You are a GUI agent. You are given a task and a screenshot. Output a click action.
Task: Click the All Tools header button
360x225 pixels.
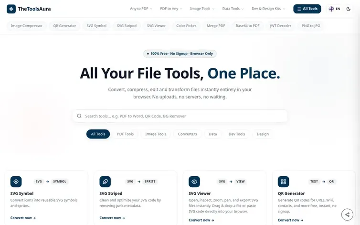(x=307, y=9)
